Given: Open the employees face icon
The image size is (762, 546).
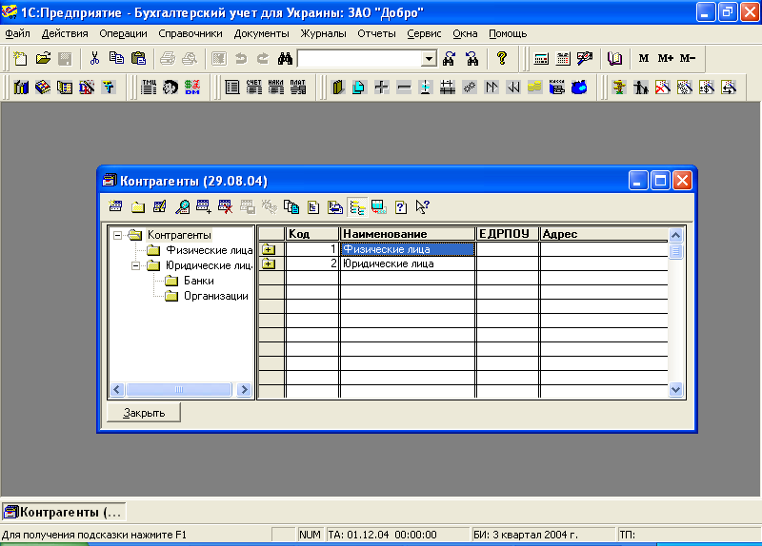Looking at the screenshot, I should coord(170,88).
